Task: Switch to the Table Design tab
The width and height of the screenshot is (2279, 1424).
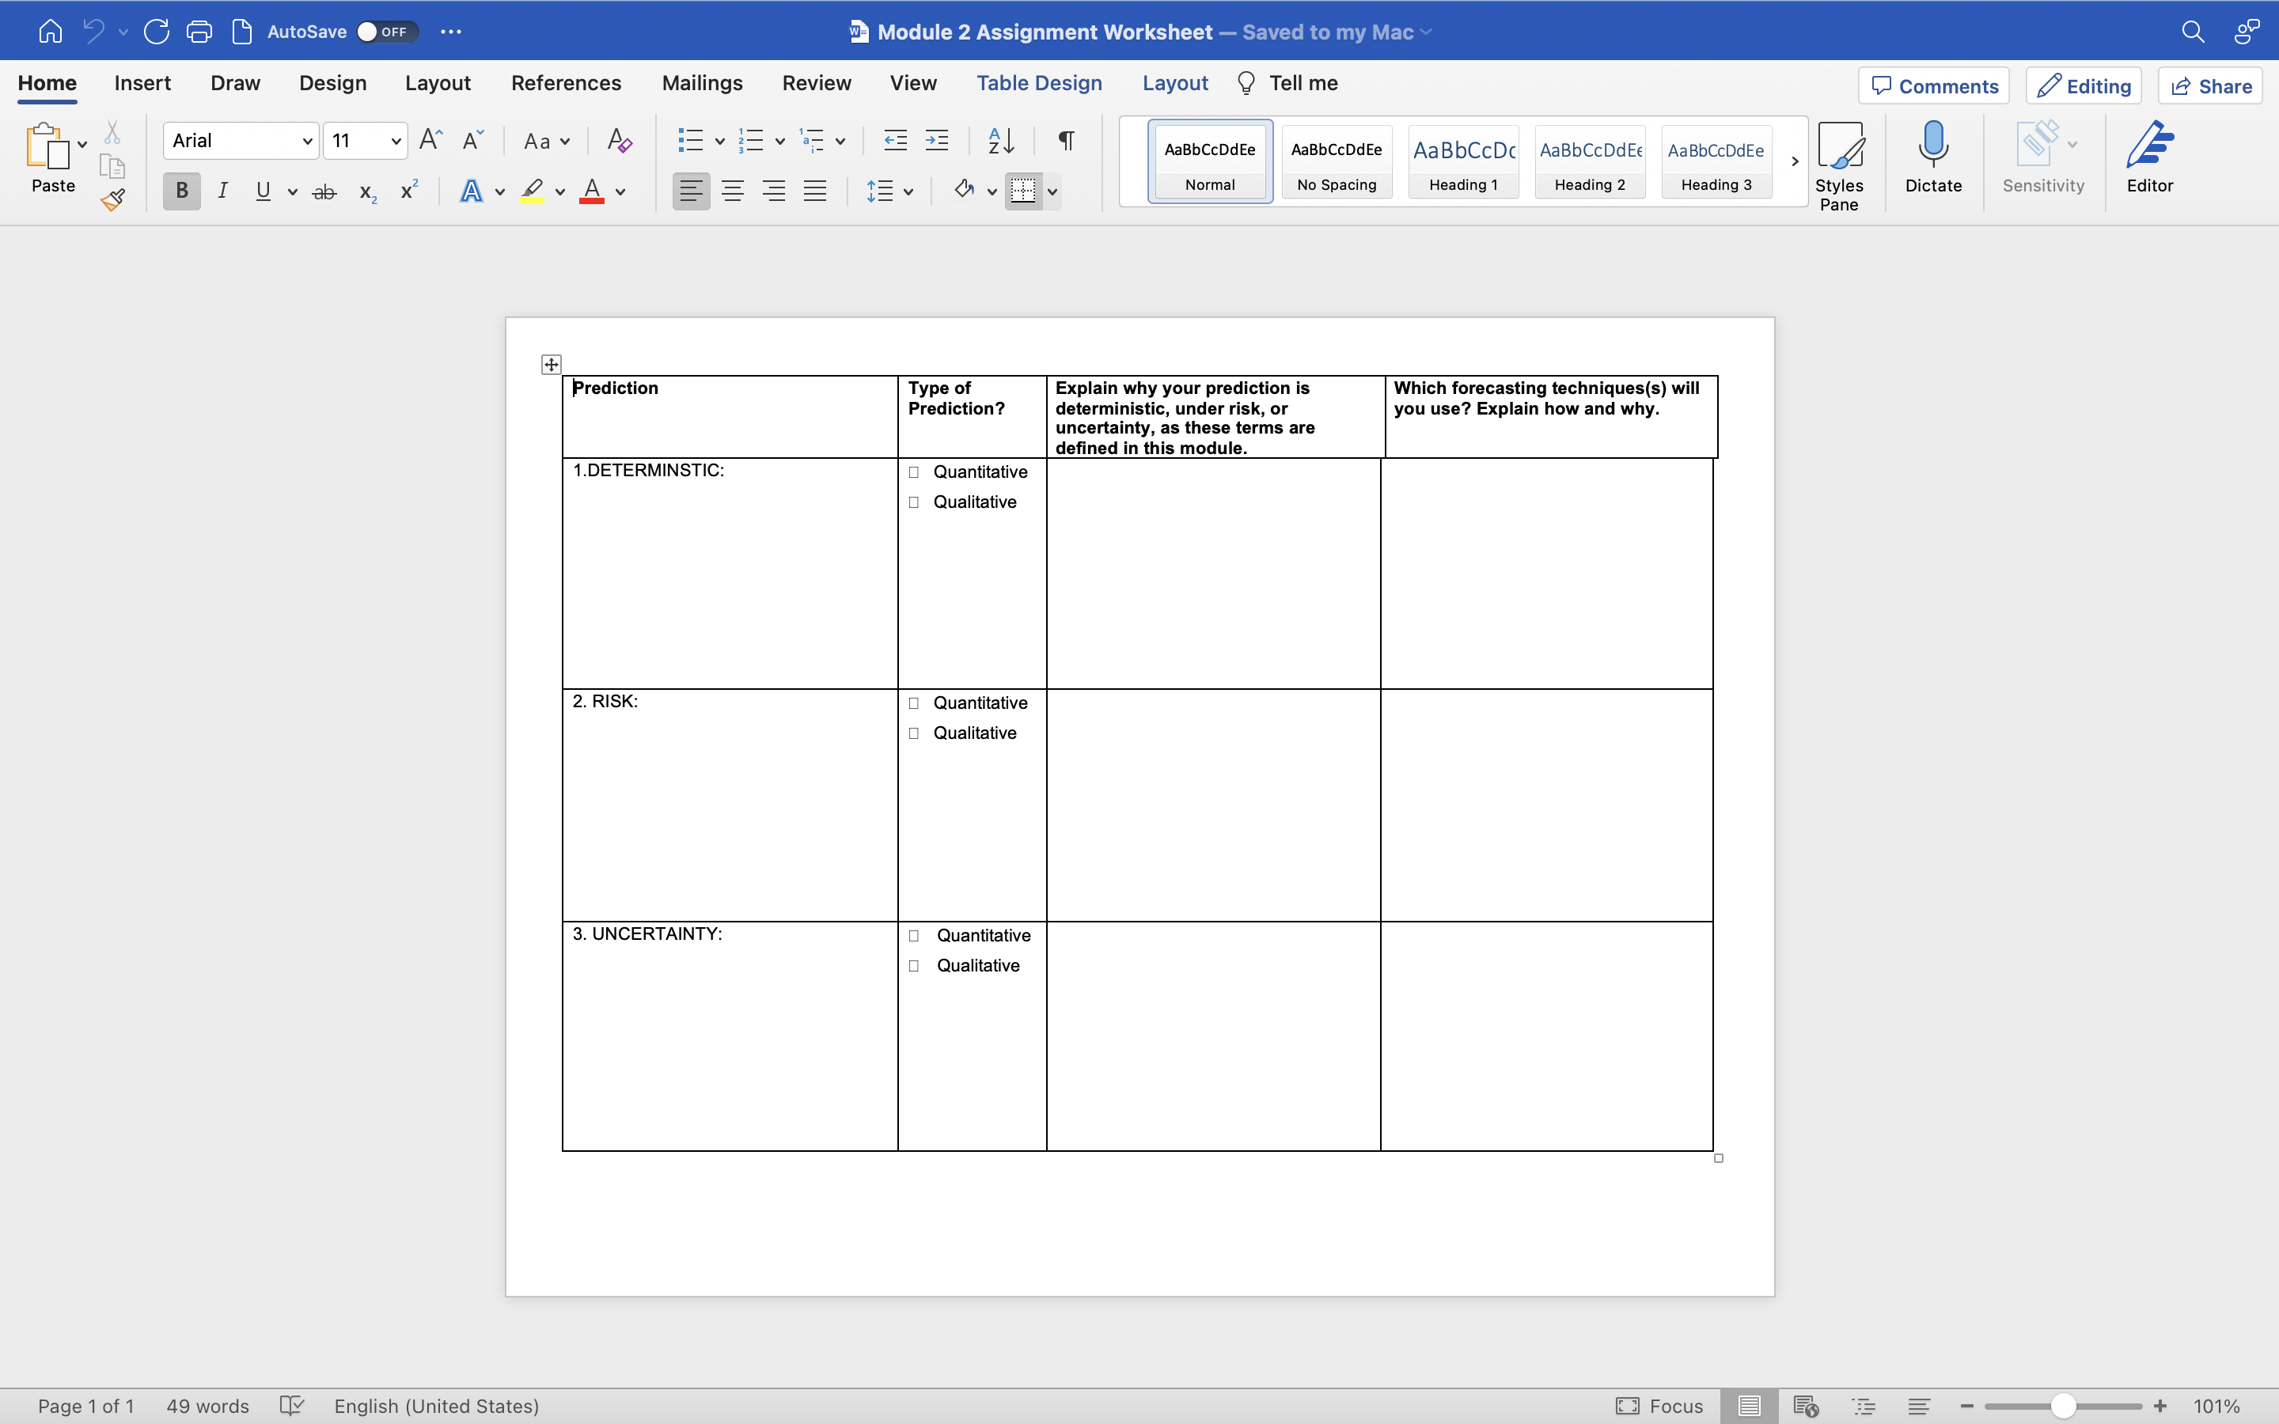Action: coord(1039,83)
